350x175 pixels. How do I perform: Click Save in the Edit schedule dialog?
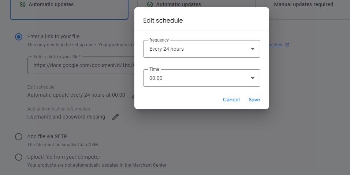pos(254,100)
